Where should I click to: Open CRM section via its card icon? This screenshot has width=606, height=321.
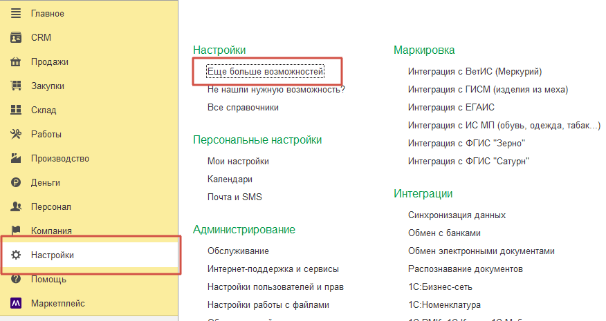pyautogui.click(x=17, y=37)
